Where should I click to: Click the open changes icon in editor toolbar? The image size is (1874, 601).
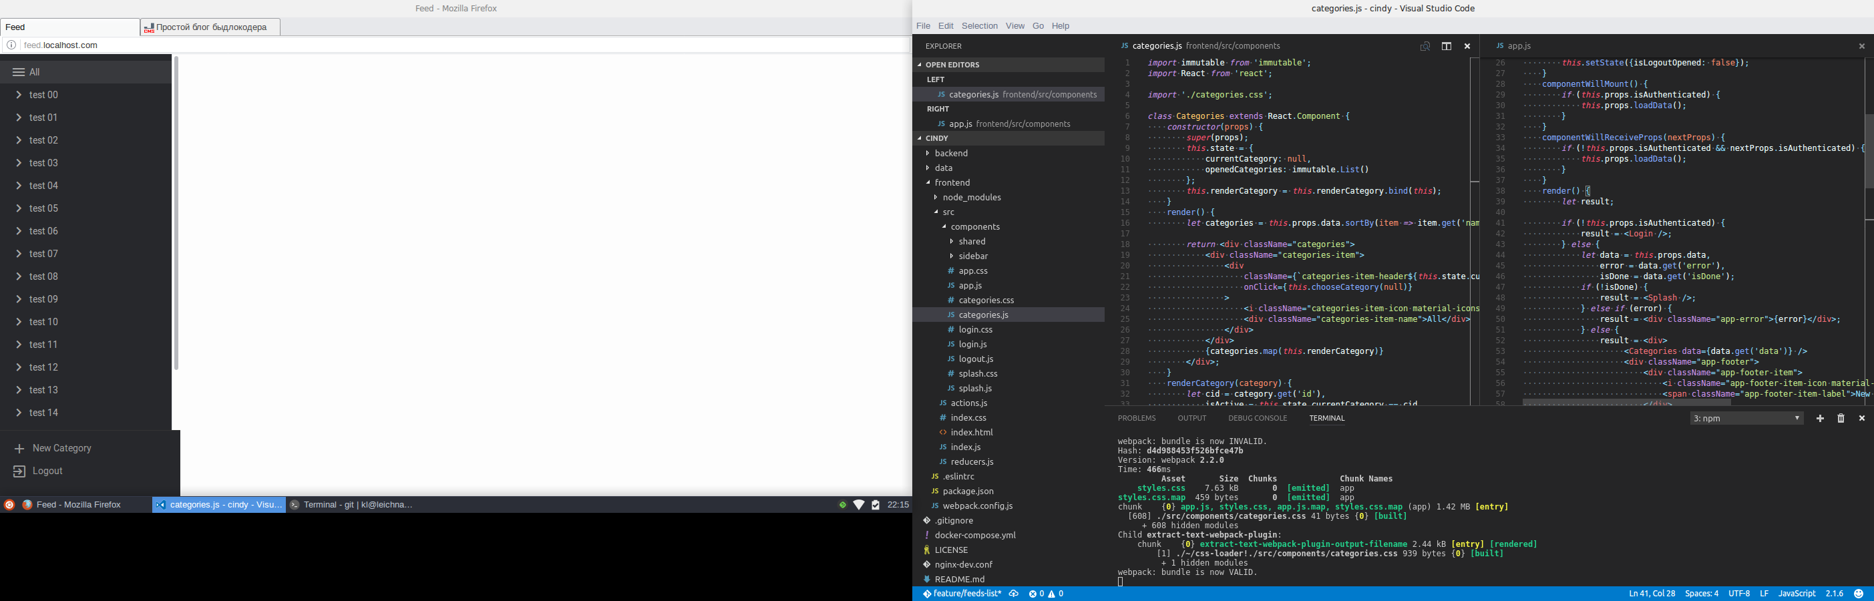point(1425,46)
